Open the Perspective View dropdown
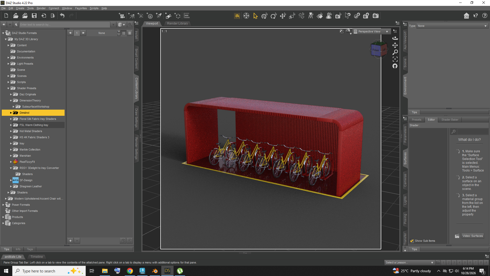Image resolution: width=490 pixels, height=276 pixels. click(372, 31)
